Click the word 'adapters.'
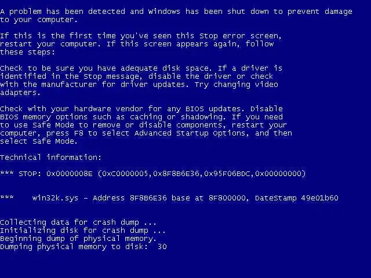Viewport: 371px width, 278px height. [x=20, y=93]
